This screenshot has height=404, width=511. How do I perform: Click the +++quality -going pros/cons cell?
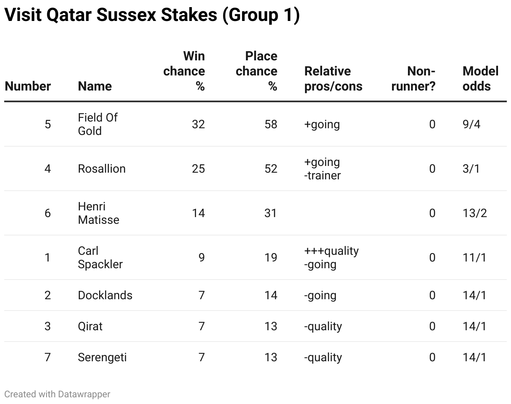331,257
